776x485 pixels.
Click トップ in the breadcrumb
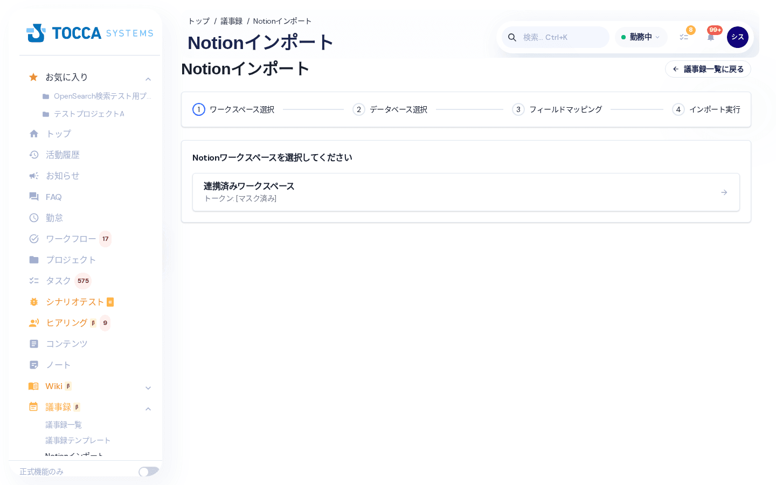click(199, 21)
